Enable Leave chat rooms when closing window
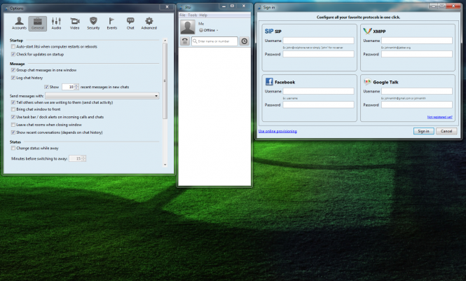466x281 pixels. 13,125
